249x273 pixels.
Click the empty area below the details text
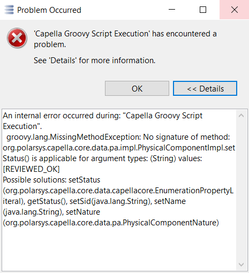pyautogui.click(x=119, y=249)
